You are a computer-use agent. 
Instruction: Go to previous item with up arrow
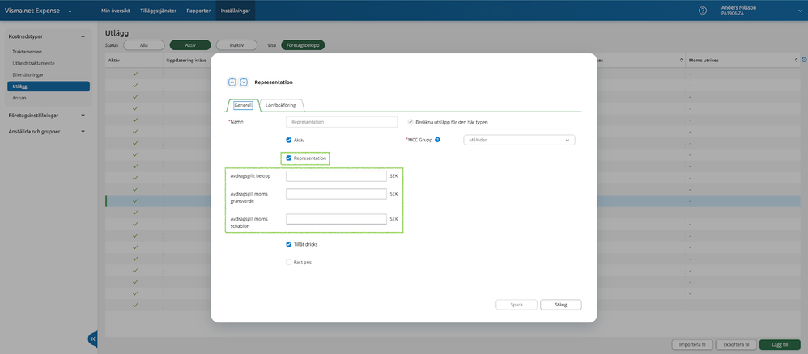click(232, 82)
